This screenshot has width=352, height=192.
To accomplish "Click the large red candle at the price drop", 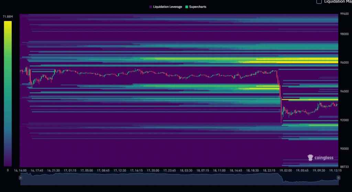I will tap(281, 103).
